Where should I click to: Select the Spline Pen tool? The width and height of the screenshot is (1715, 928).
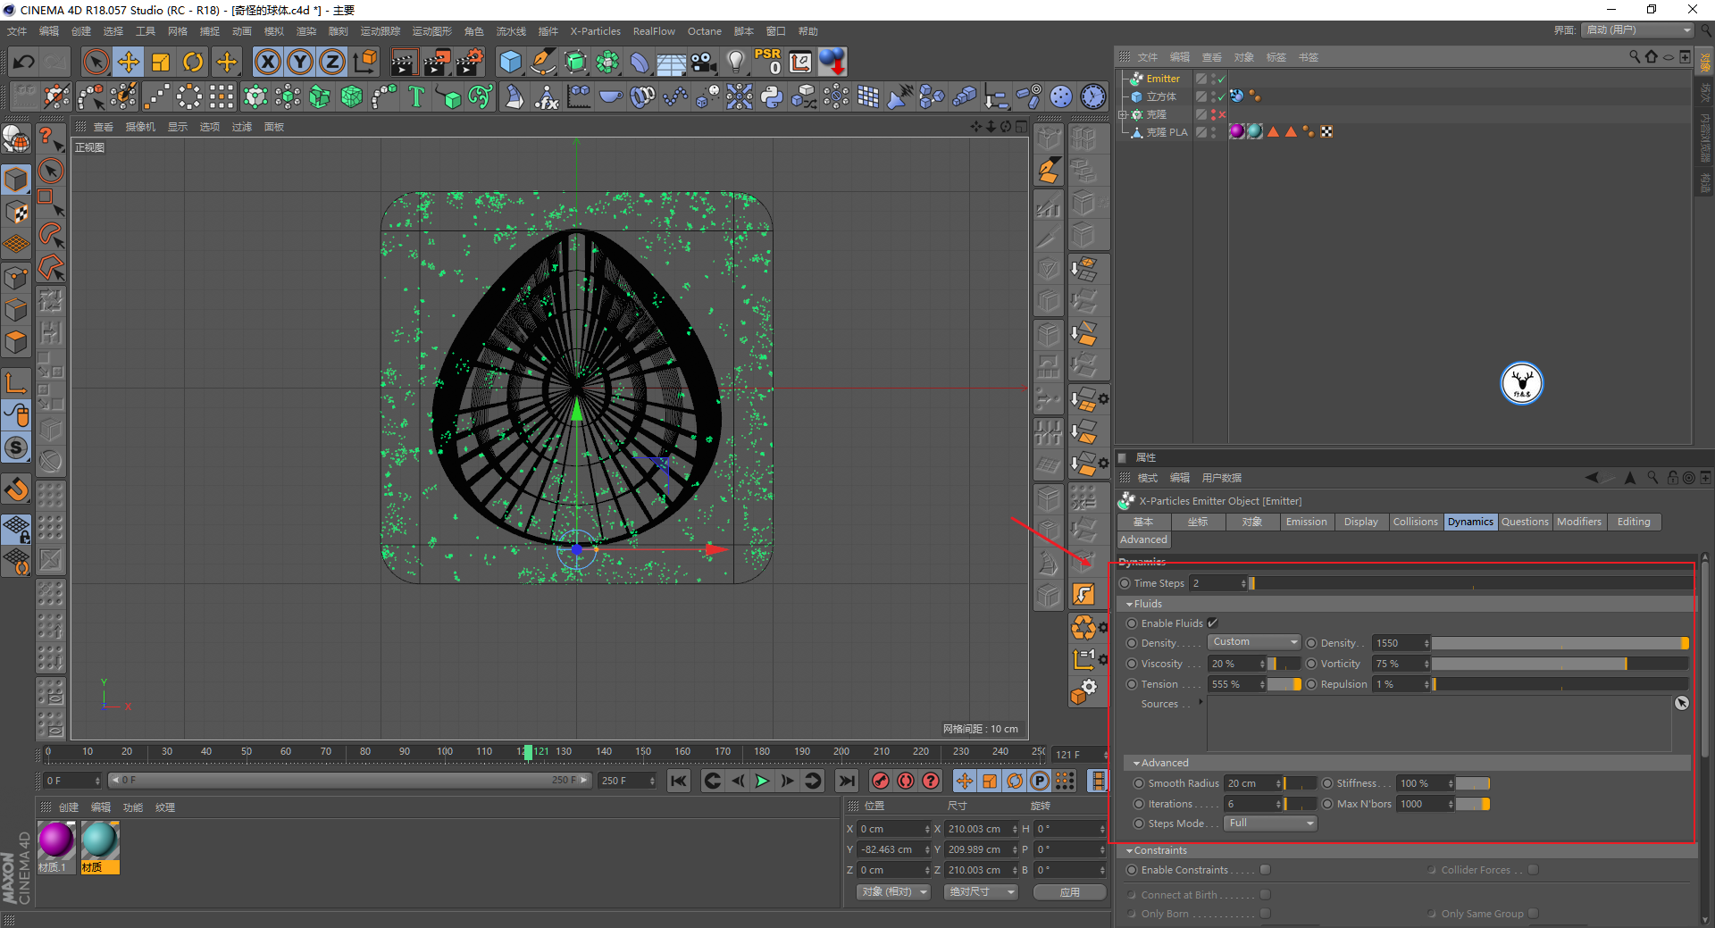[x=543, y=62]
